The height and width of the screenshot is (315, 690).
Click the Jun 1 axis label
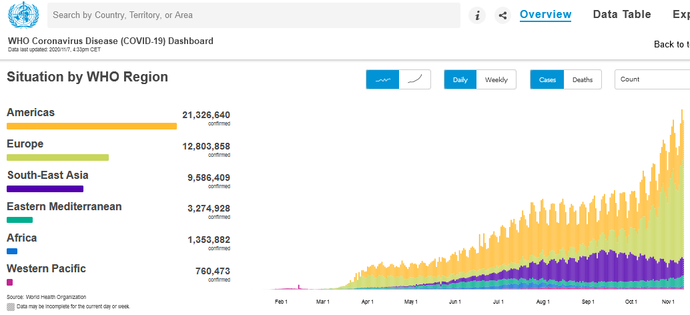[x=454, y=302]
